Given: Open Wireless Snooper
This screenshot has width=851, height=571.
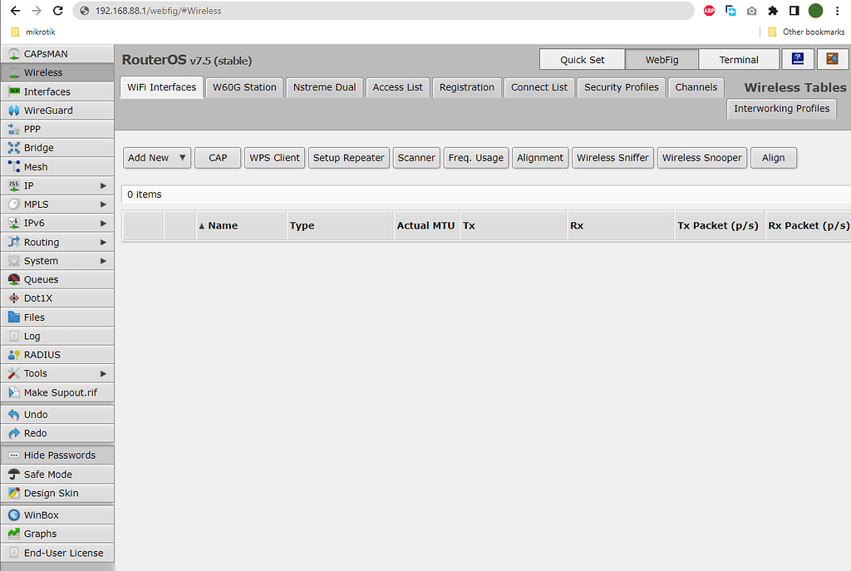Looking at the screenshot, I should (x=701, y=158).
